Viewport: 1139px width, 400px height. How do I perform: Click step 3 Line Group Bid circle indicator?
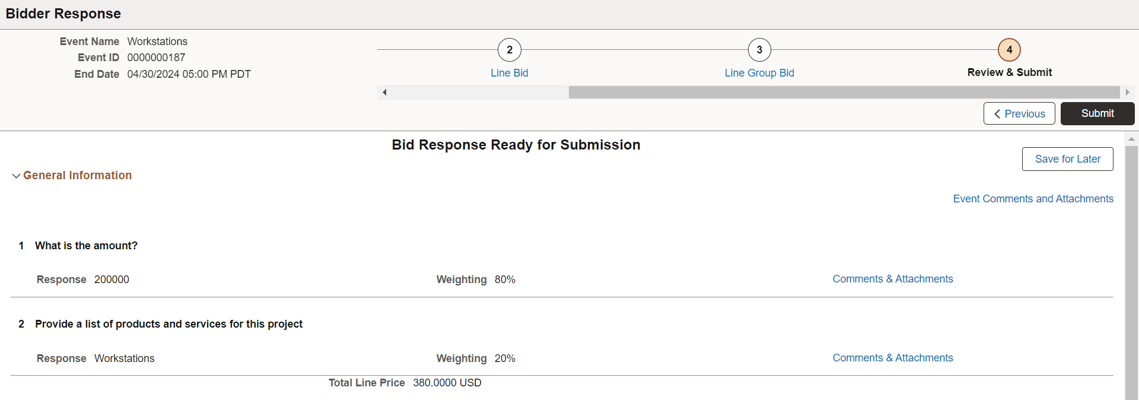coord(759,50)
